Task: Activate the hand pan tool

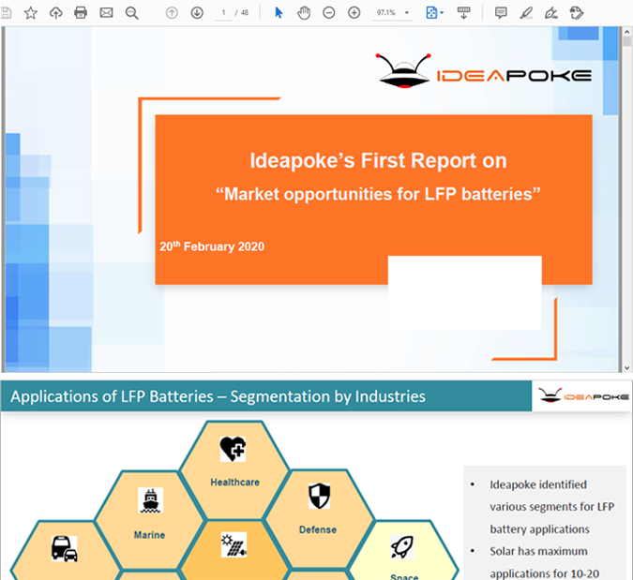Action: 304,13
